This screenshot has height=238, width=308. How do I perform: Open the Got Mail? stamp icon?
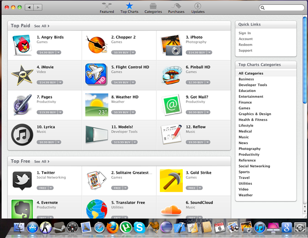click(171, 105)
